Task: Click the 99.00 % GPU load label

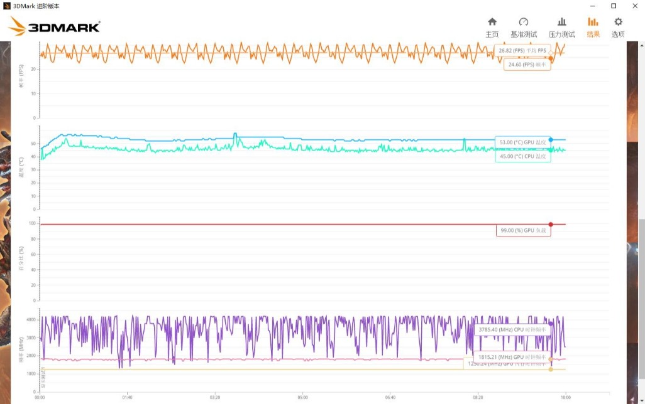Action: [x=524, y=231]
